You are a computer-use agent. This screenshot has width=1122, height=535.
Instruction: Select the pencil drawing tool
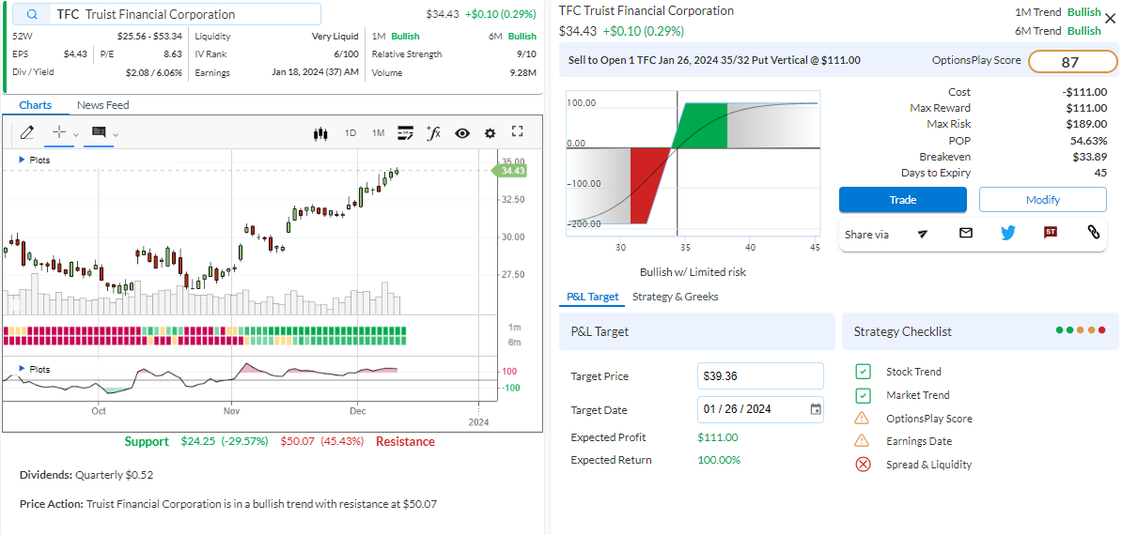pyautogui.click(x=27, y=132)
